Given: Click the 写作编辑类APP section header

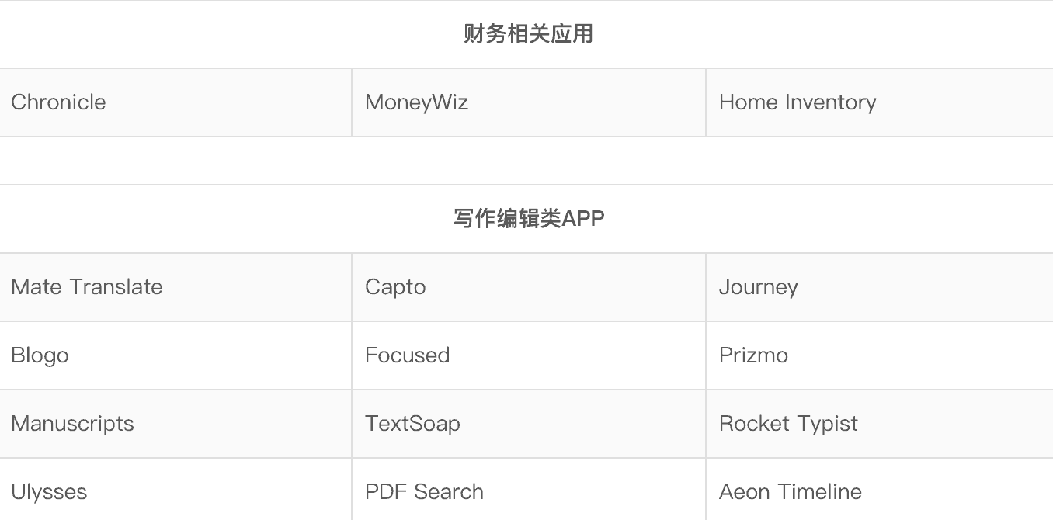Looking at the screenshot, I should 528,219.
